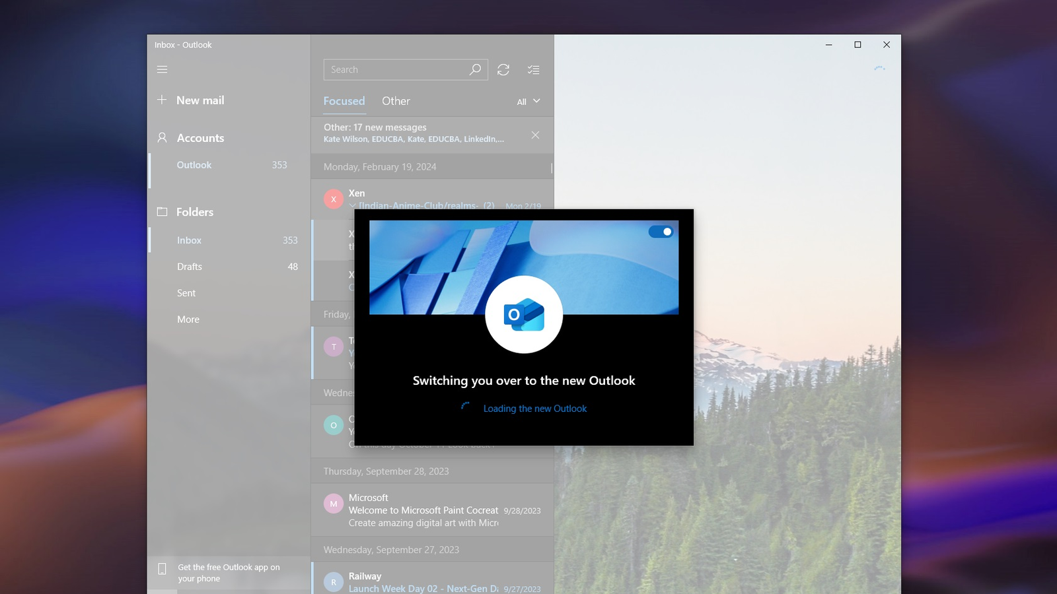
Task: Maximize the Outlook mail window
Action: (x=857, y=45)
